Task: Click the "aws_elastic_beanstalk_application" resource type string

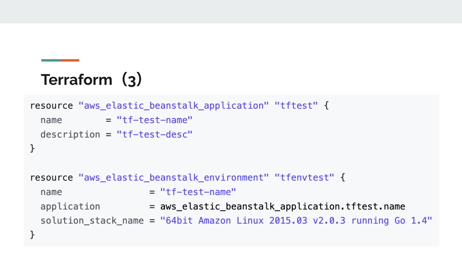Action: 174,106
